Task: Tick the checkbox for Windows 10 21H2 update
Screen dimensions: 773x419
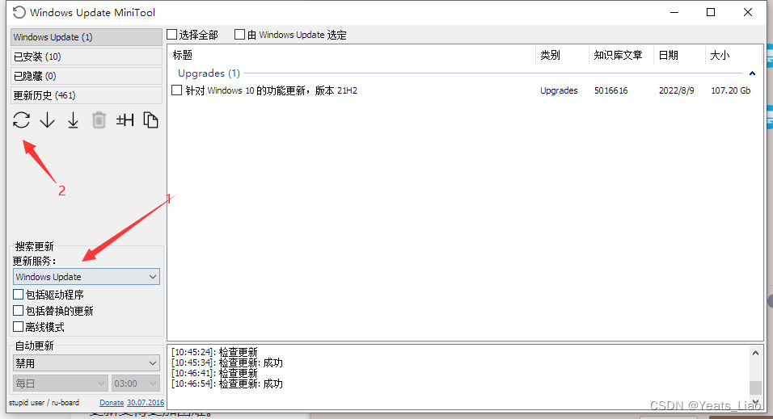Action: [176, 90]
